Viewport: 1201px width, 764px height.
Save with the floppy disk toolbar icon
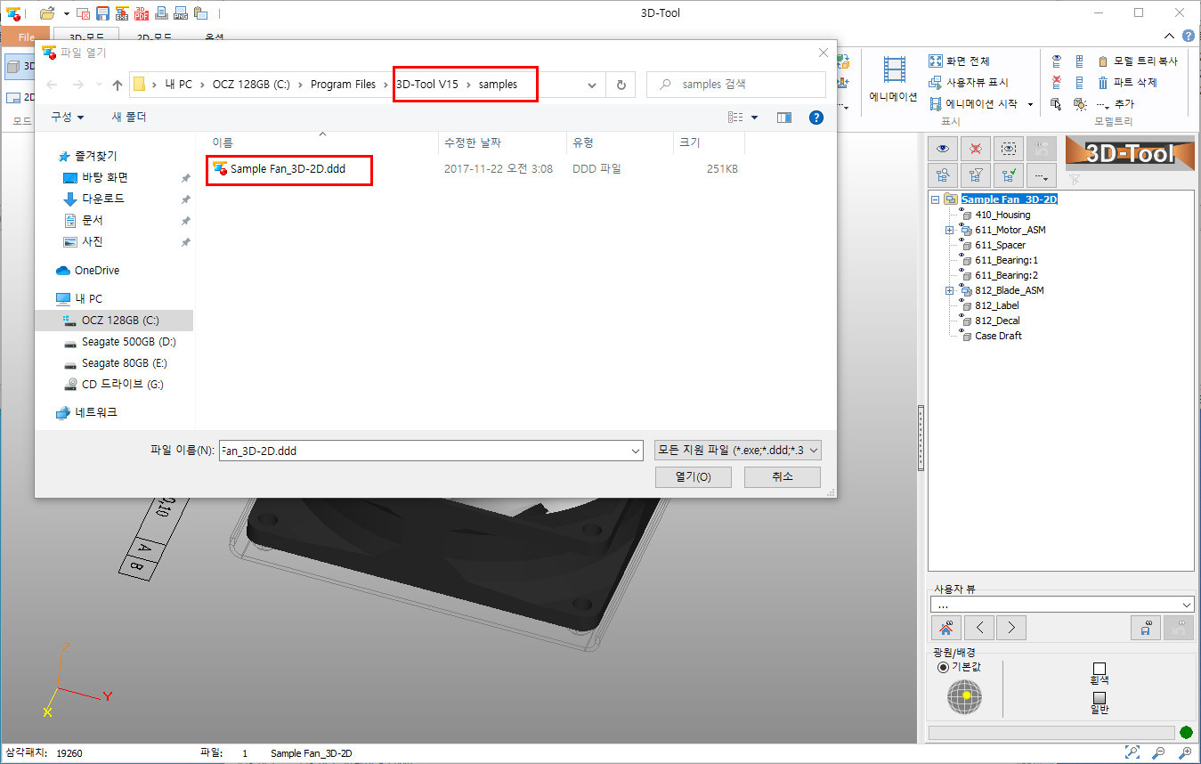click(x=102, y=13)
